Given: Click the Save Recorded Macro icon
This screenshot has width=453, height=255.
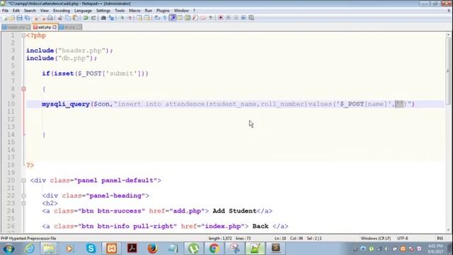Looking at the screenshot, I should [251, 18].
